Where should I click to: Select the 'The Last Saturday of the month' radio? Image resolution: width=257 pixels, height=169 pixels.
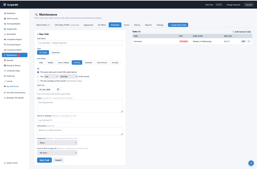pyautogui.click(x=38, y=76)
